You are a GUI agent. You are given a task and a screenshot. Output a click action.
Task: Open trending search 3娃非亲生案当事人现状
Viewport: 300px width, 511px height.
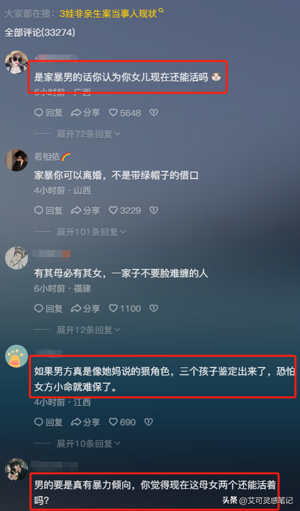pos(108,14)
